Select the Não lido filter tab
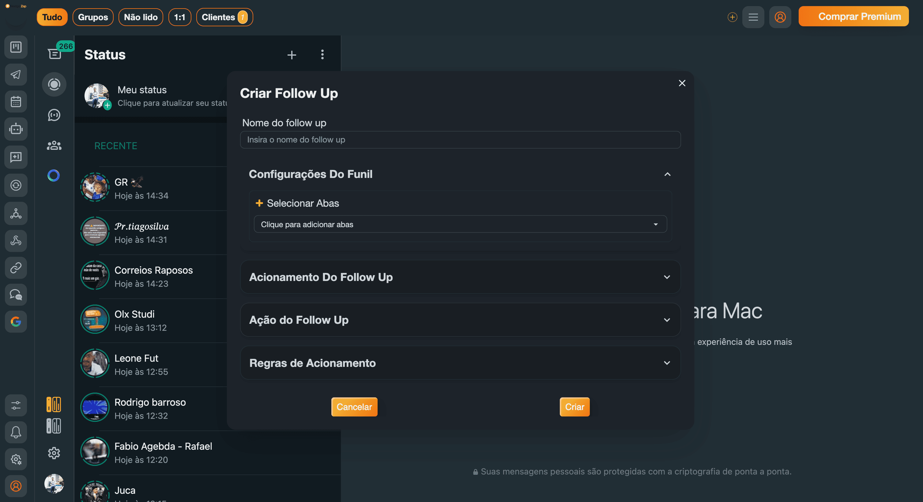The image size is (923, 502). click(141, 17)
